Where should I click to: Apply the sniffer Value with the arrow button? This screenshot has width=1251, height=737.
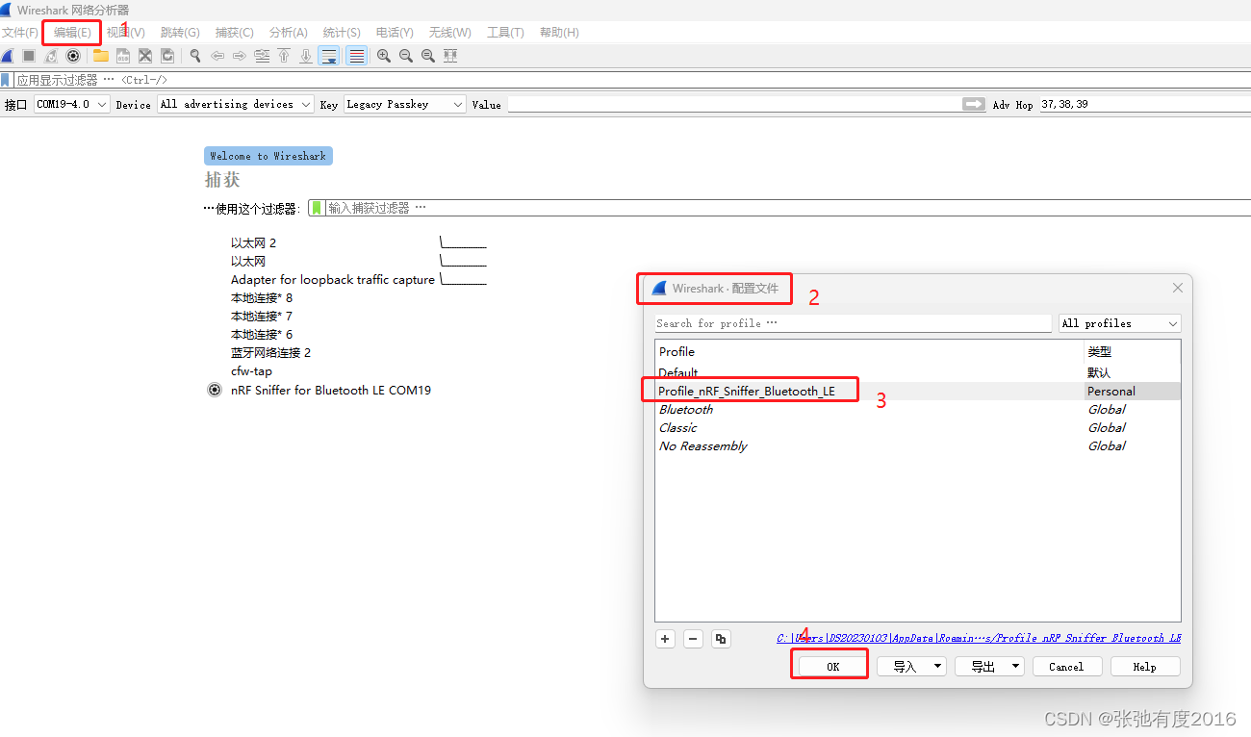[x=974, y=104]
